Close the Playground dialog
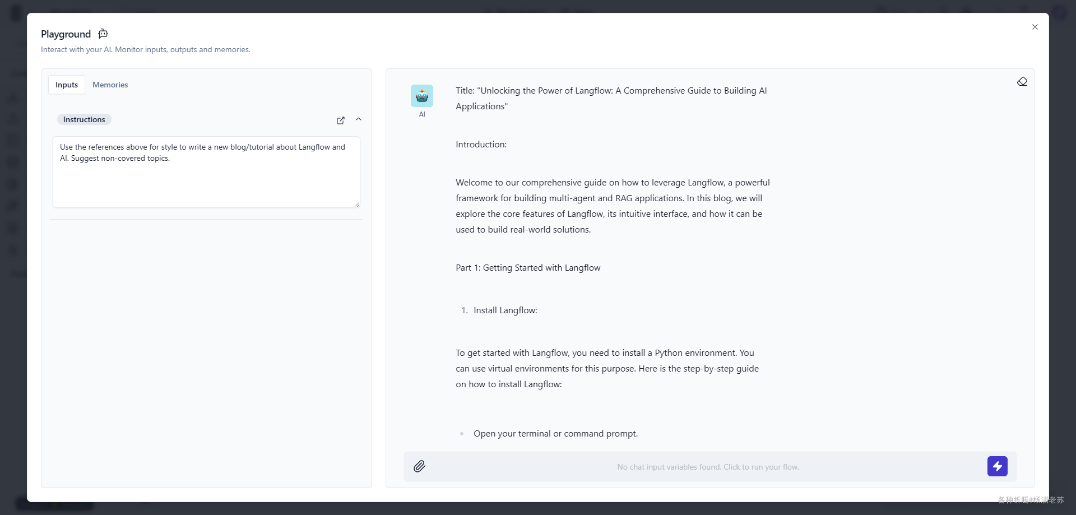Screen dimensions: 1076x515 point(1035,27)
